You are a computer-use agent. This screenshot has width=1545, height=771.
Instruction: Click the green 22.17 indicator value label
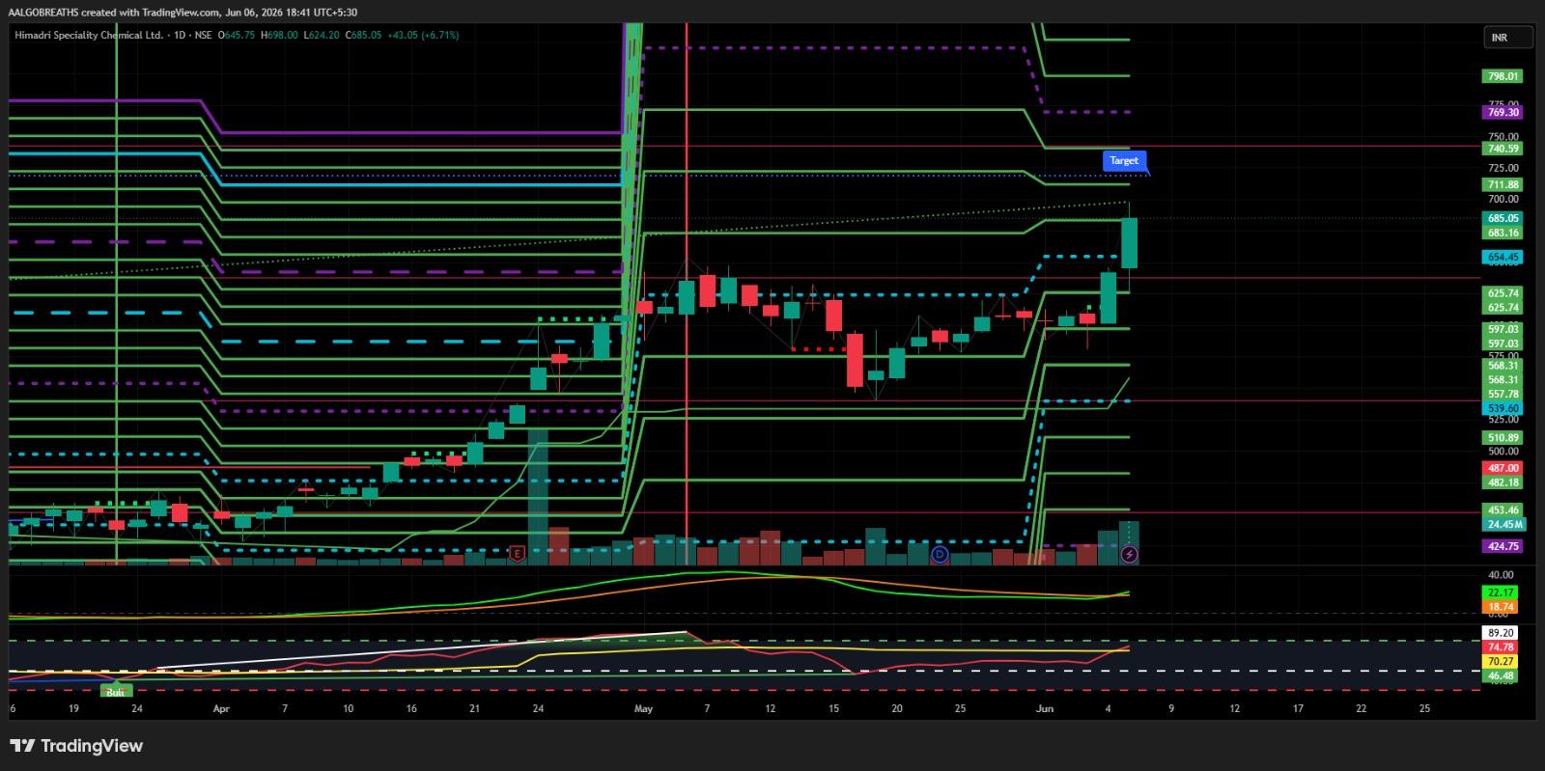coord(1502,592)
